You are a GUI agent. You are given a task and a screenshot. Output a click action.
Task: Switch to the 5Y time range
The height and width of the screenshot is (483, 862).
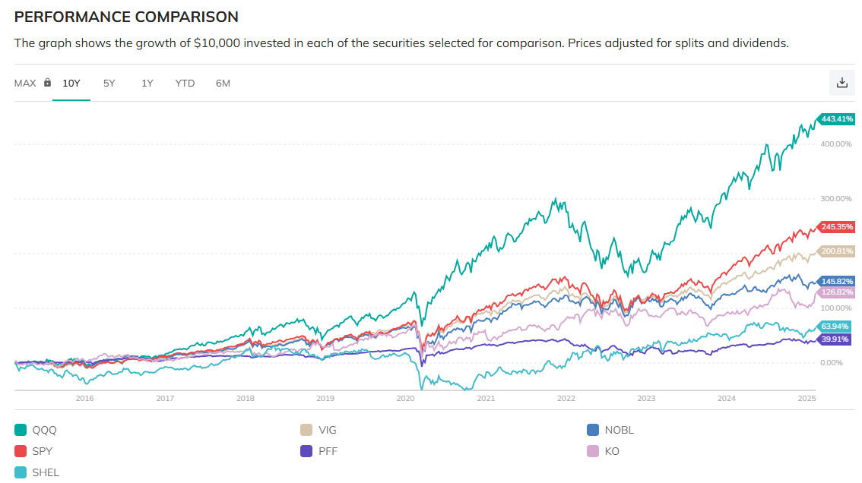[109, 83]
